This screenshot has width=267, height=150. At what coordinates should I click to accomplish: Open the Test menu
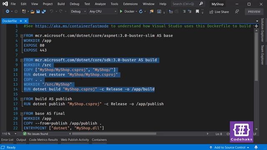[x=87, y=4]
